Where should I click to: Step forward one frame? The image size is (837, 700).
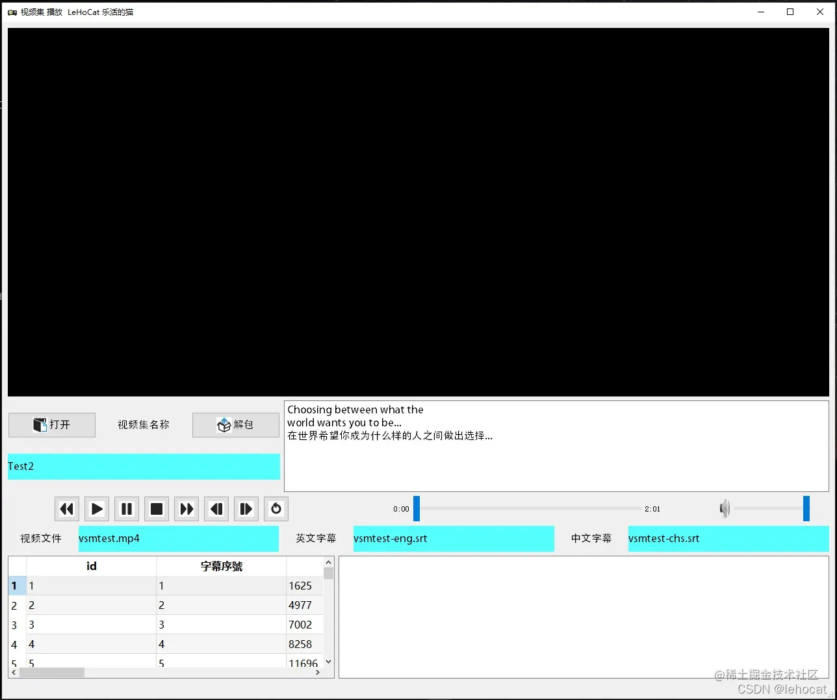(246, 509)
